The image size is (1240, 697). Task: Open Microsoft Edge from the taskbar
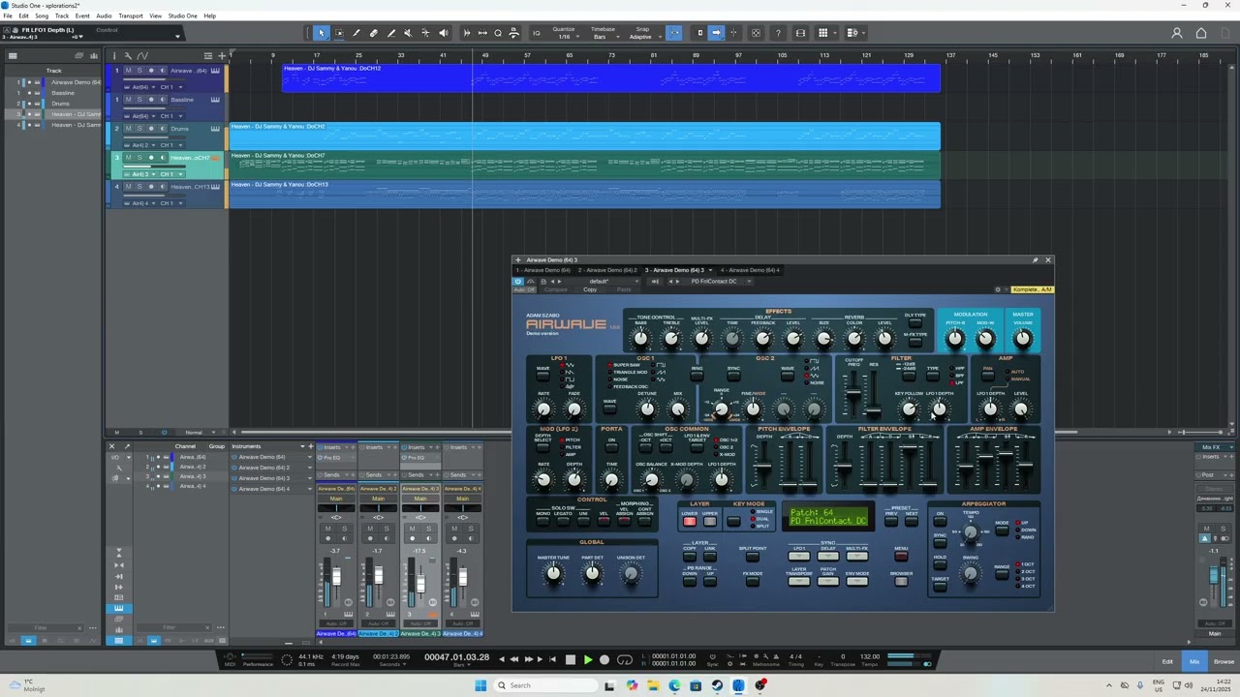point(674,685)
